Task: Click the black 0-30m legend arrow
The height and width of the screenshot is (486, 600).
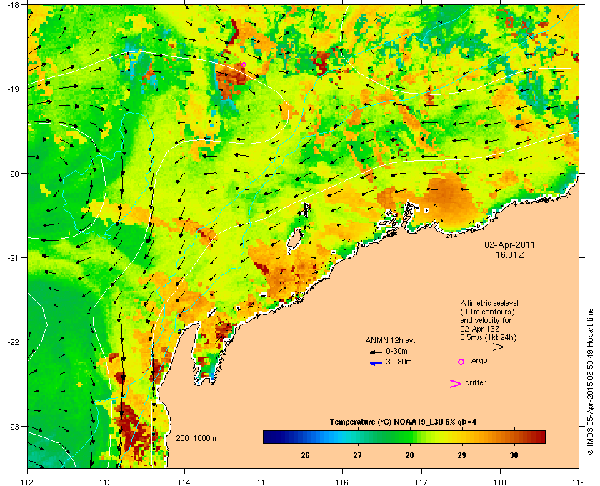Action: click(x=376, y=352)
